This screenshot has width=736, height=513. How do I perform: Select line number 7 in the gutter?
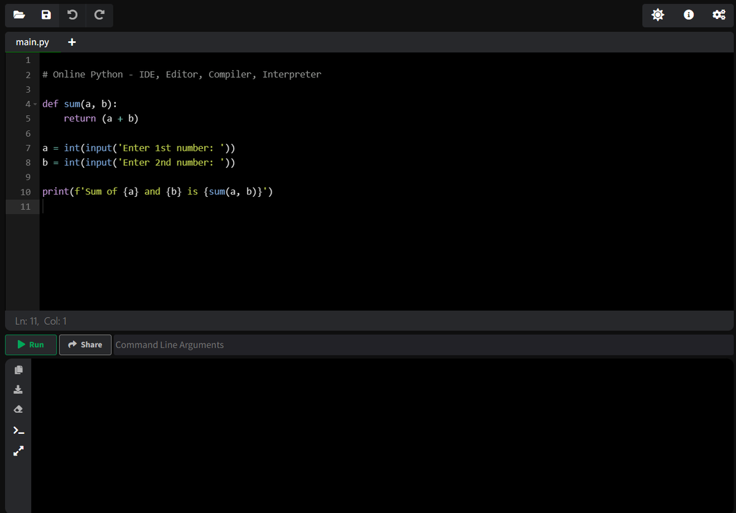click(x=28, y=148)
